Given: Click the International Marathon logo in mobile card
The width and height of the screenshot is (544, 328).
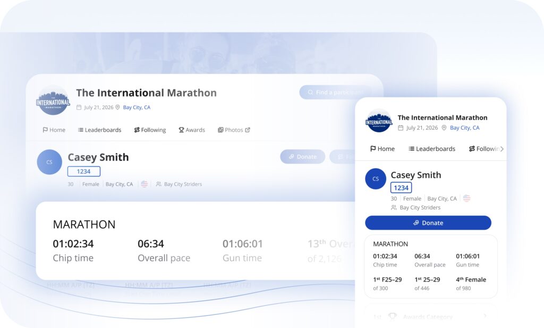Looking at the screenshot, I should (x=378, y=121).
